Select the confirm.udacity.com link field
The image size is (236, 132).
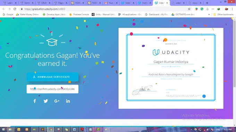52,89
